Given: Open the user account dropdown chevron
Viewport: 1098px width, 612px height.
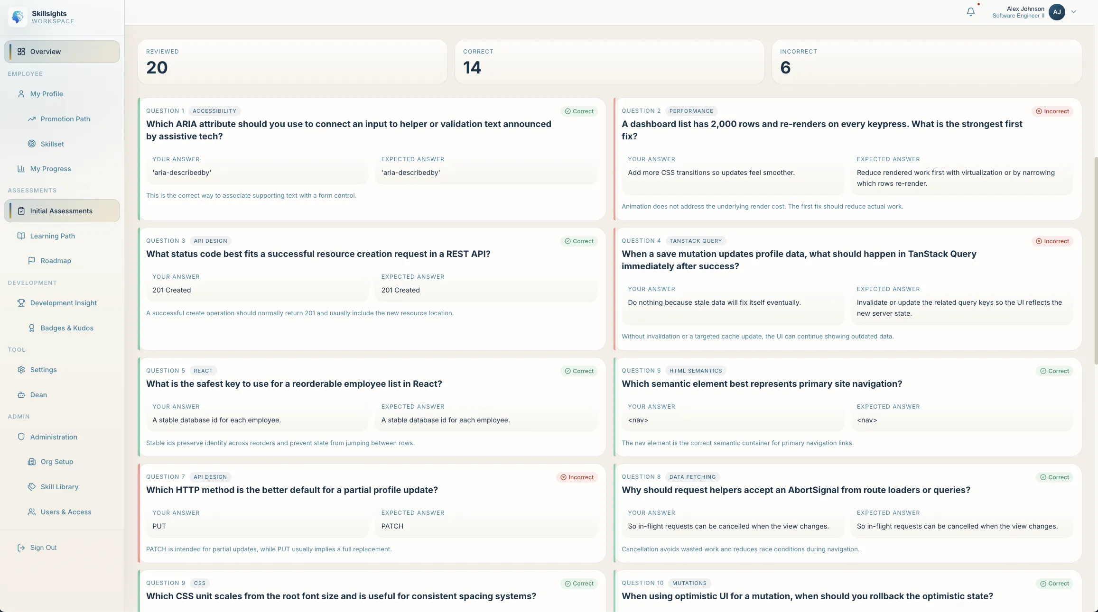Looking at the screenshot, I should pos(1074,12).
